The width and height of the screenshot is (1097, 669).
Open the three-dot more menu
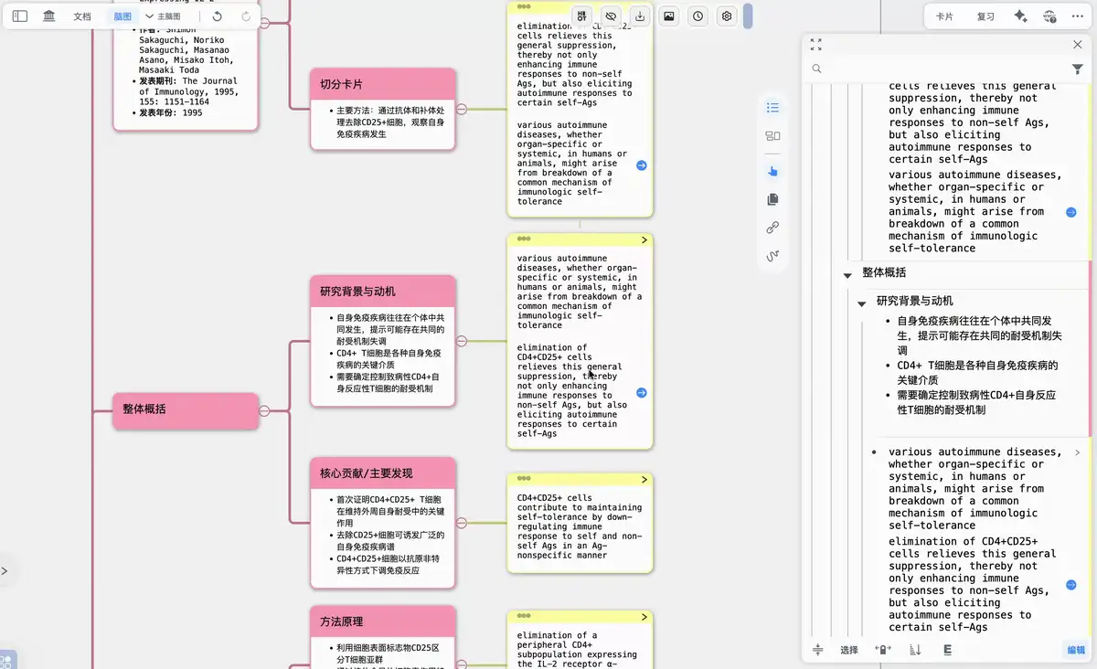coord(1078,16)
